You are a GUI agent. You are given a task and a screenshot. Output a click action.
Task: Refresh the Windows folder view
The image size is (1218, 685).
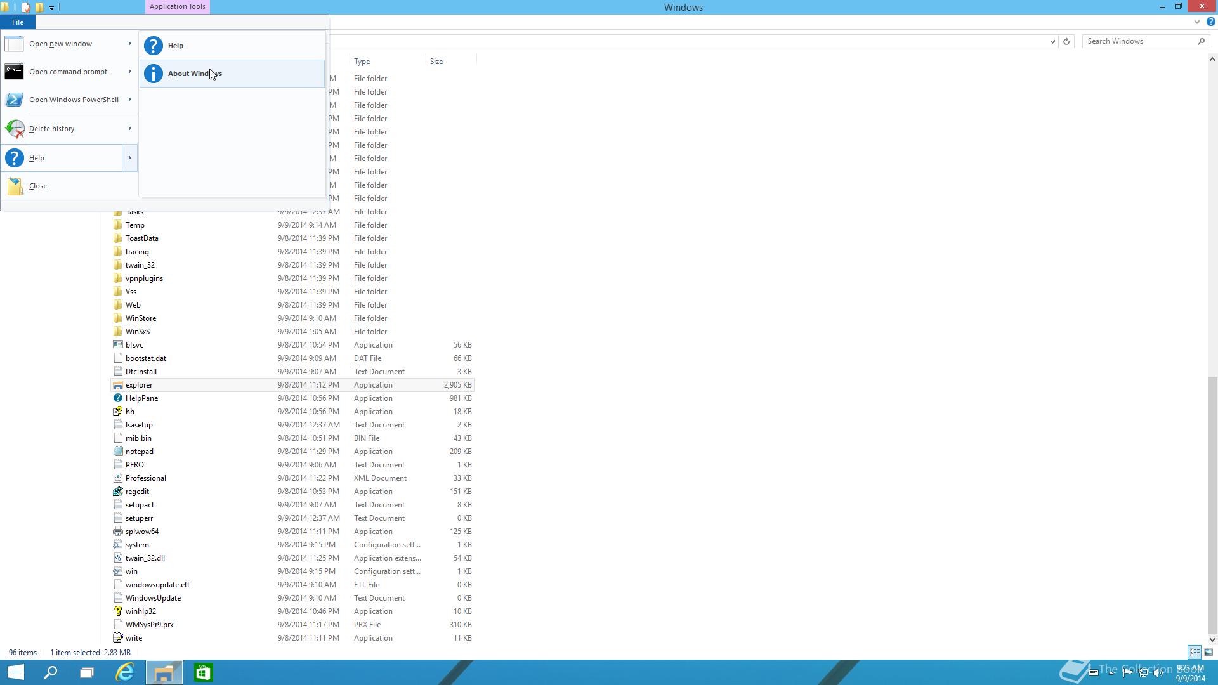click(x=1066, y=41)
